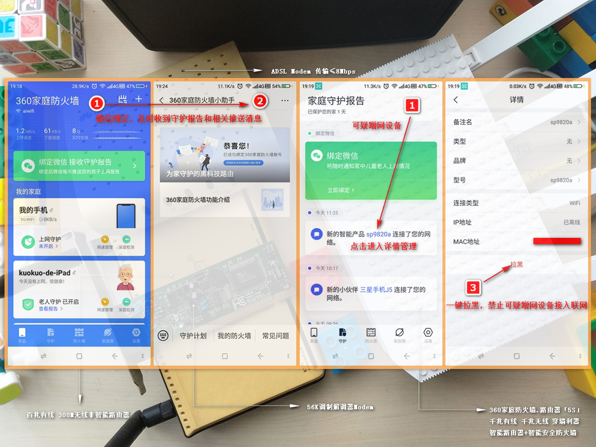
Task: Open 360家庭防火墙功能介绍 article row
Action: (x=225, y=200)
